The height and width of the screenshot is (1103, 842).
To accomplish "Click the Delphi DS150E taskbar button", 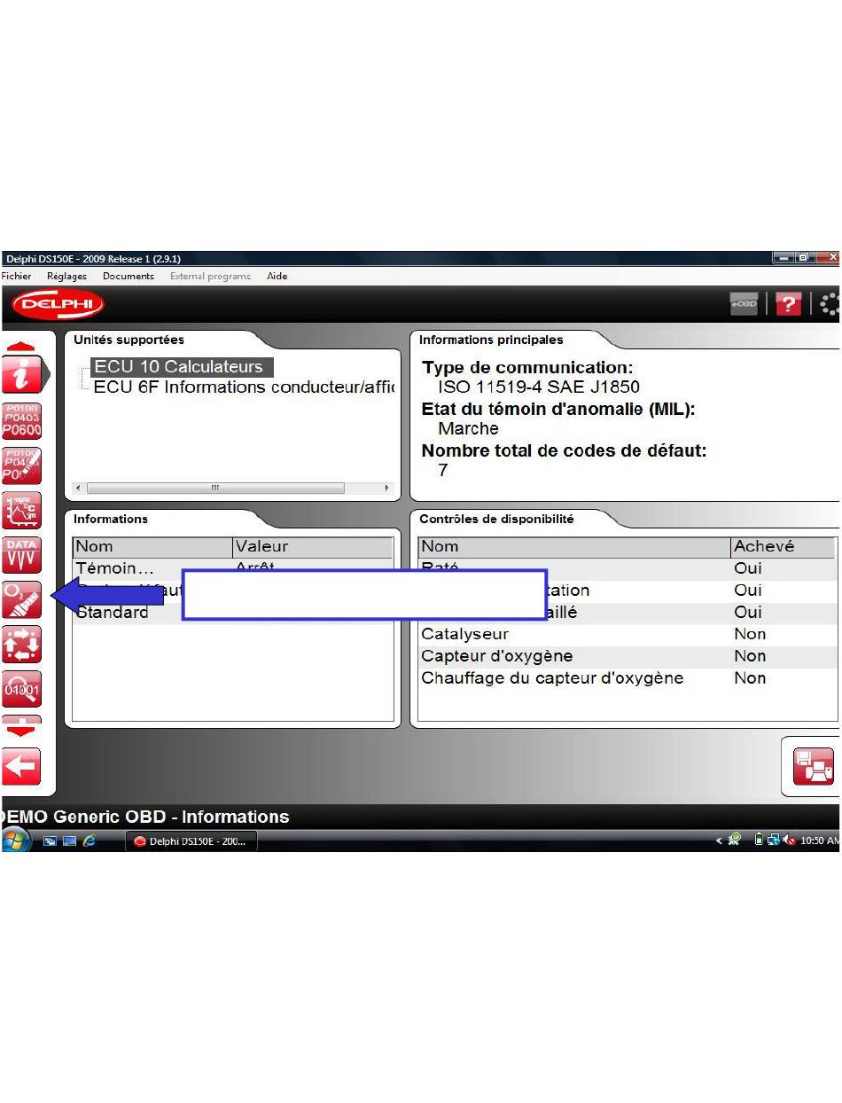I will [x=191, y=841].
